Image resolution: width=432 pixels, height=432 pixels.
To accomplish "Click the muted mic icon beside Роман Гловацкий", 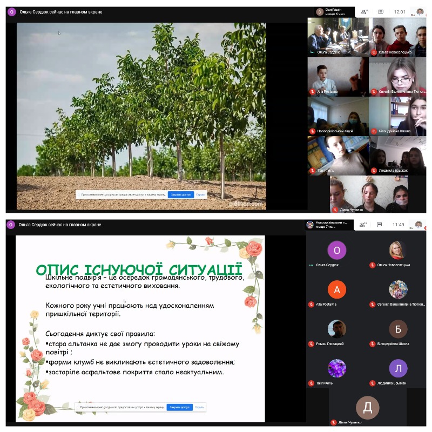I will point(312,344).
